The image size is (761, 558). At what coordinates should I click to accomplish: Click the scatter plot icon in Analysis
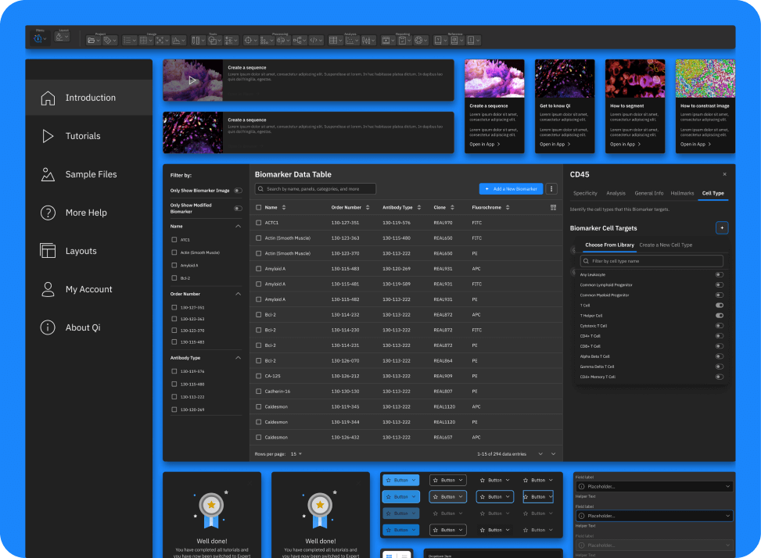[x=351, y=40]
